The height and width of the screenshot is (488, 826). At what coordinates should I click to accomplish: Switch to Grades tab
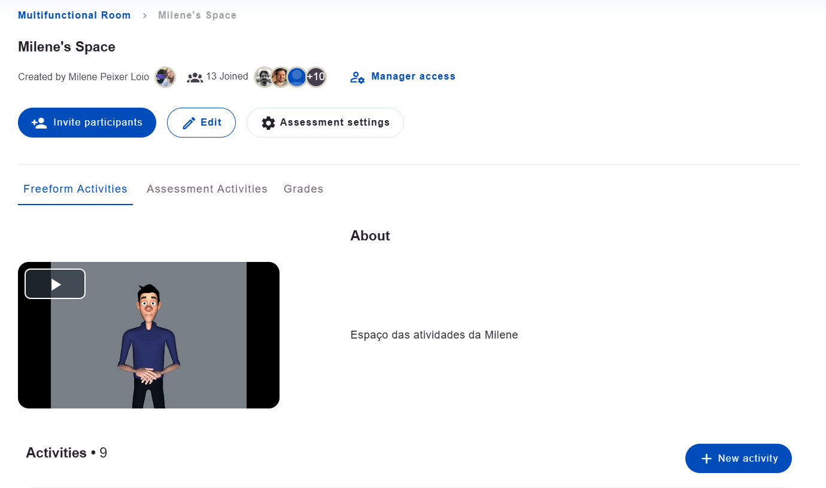click(303, 189)
